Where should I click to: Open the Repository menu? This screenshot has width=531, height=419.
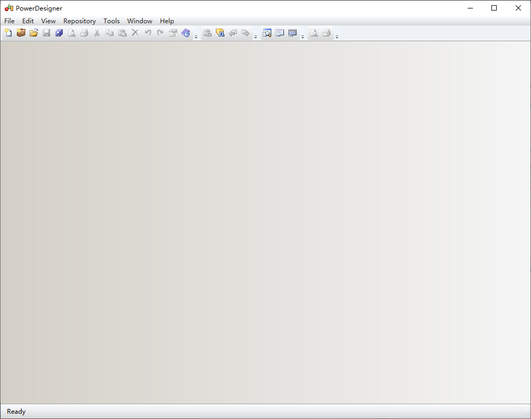[x=80, y=21]
